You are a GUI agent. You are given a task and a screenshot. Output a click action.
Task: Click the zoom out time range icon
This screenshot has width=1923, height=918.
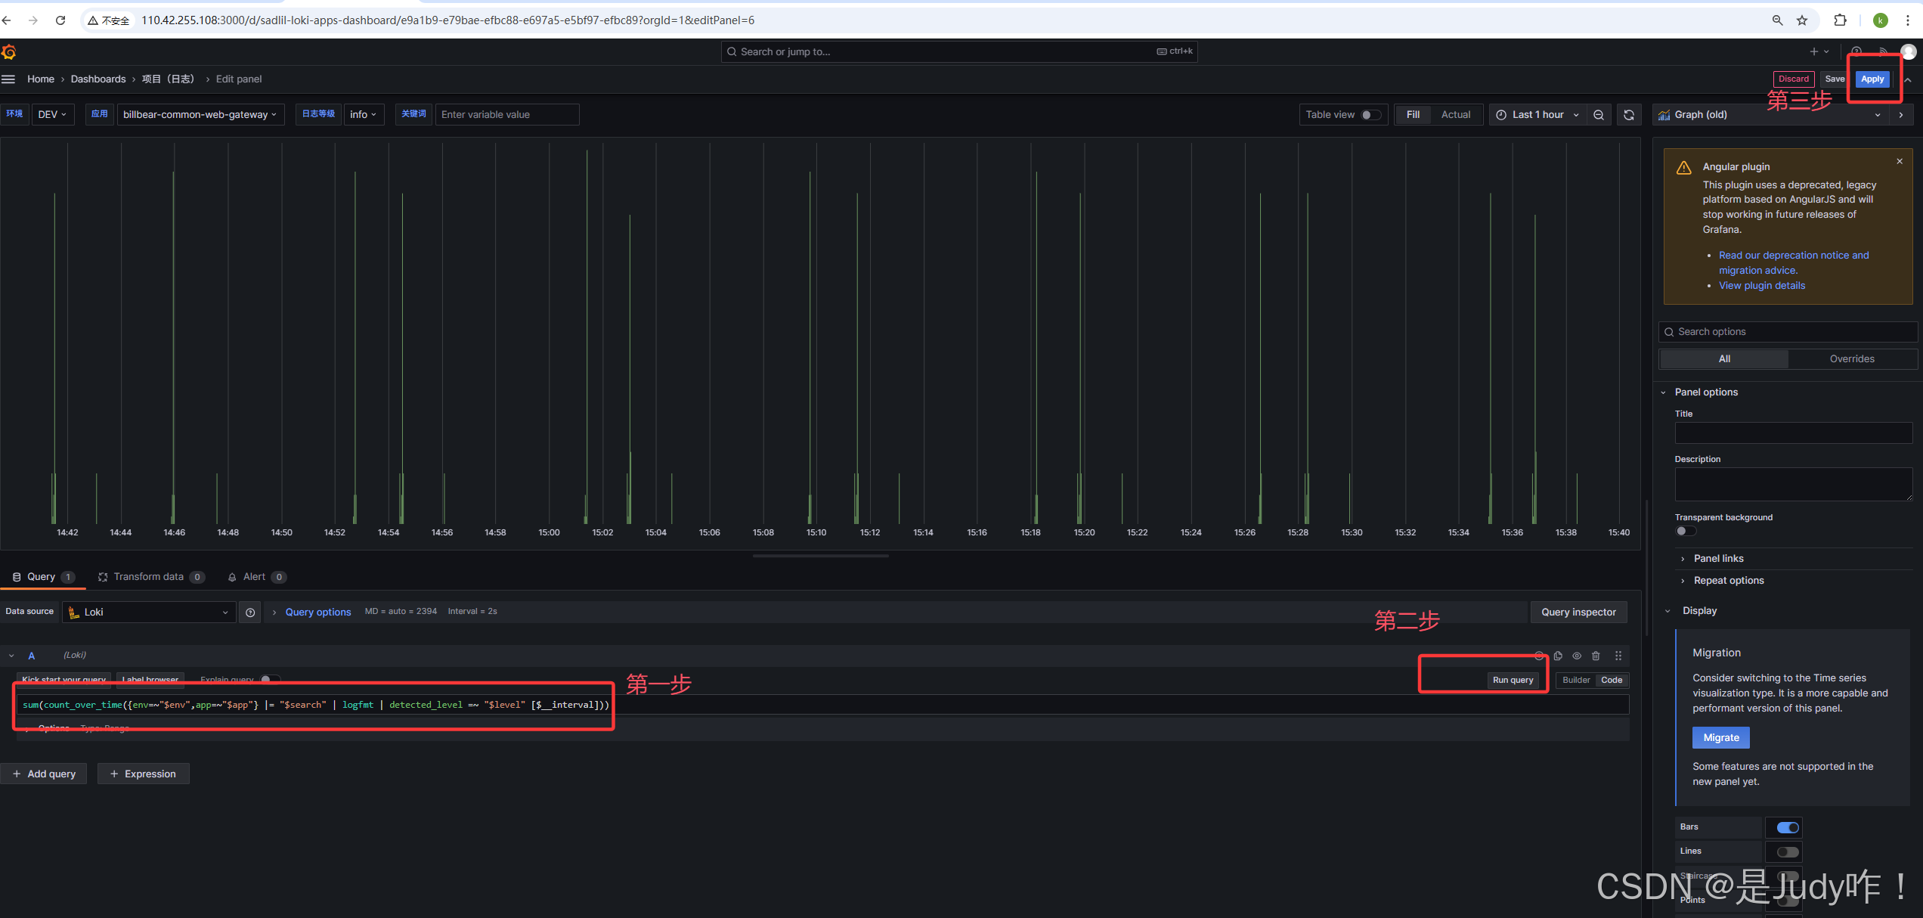coord(1599,115)
